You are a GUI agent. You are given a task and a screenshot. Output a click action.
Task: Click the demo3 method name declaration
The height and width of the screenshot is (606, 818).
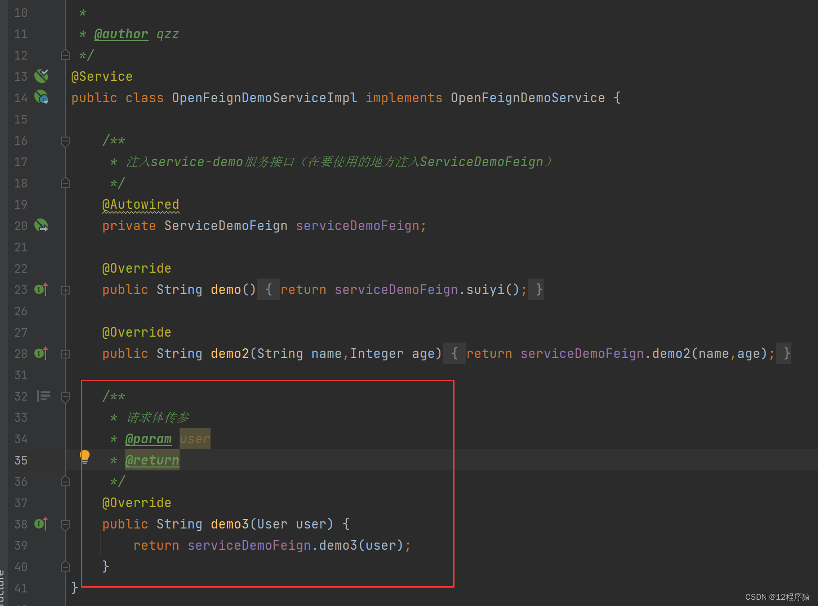[x=229, y=524]
